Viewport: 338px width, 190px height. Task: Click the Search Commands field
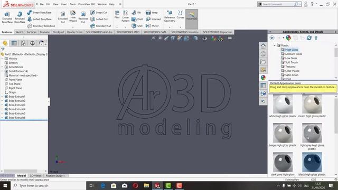pos(278,4)
